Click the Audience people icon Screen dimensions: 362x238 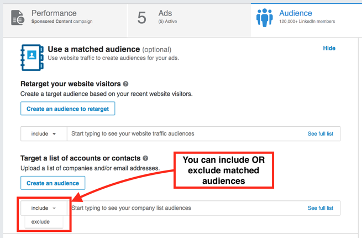tap(264, 18)
